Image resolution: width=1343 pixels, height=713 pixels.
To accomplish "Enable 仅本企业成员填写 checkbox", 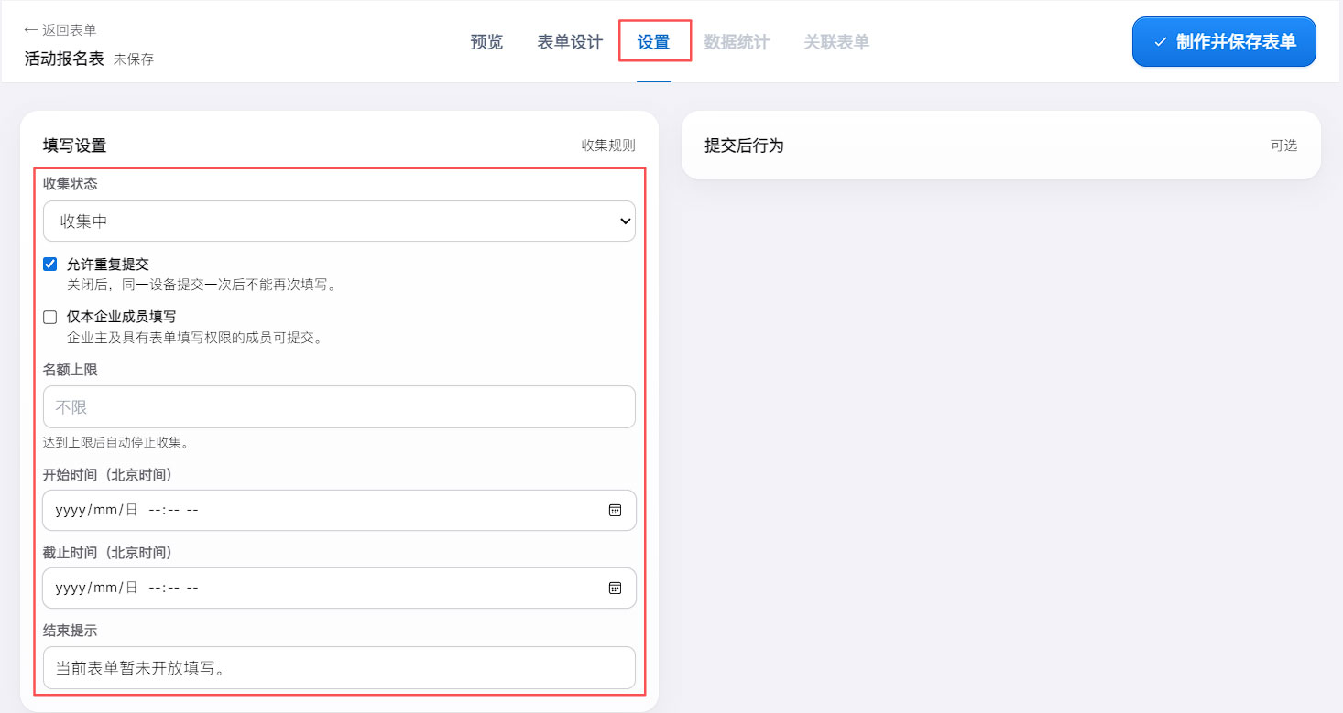I will [x=50, y=317].
